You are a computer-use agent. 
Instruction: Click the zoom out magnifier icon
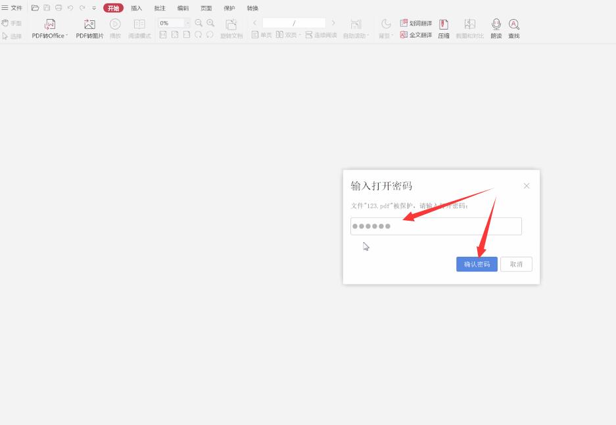coord(199,23)
